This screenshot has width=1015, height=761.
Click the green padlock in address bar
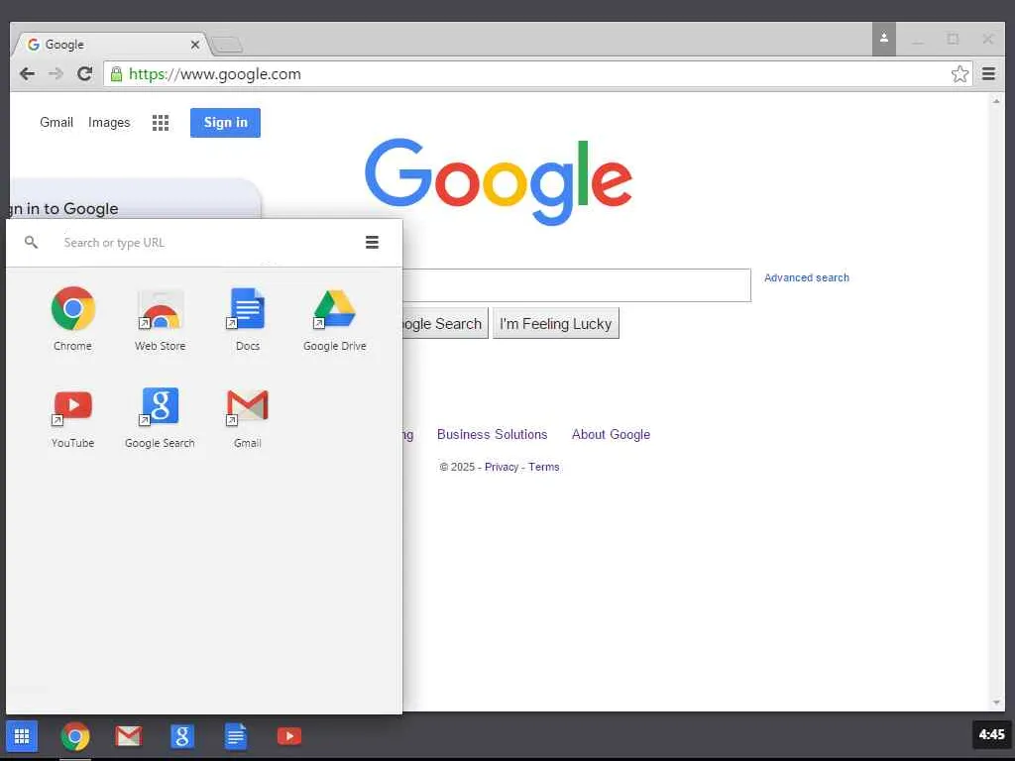coord(116,73)
